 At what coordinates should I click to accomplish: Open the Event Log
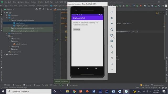click(144, 85)
